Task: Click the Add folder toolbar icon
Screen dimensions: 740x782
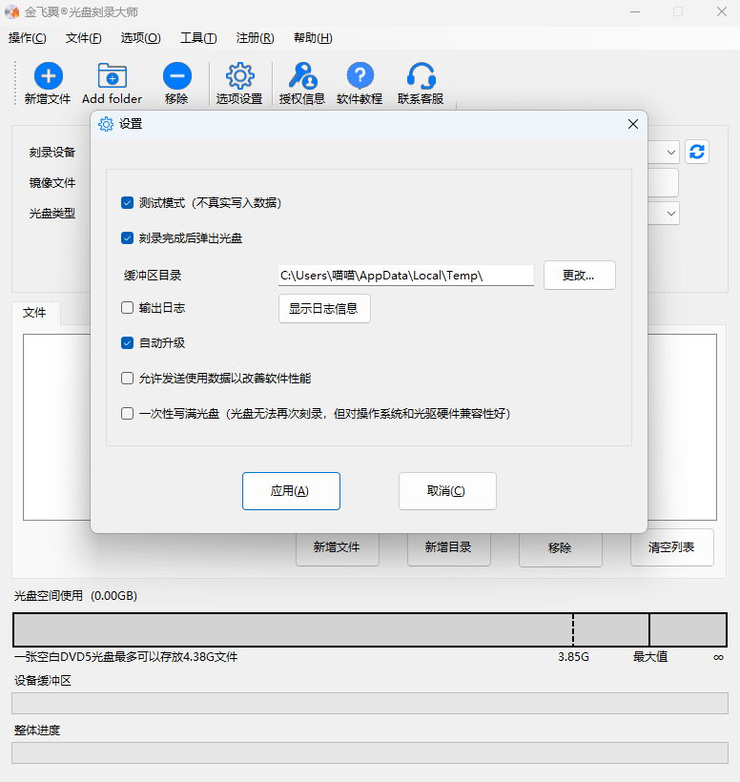Action: 112,76
